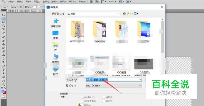Select the Move tool in Photoshop toolbox
Viewport: 204px width, 106px height.
tap(4, 15)
